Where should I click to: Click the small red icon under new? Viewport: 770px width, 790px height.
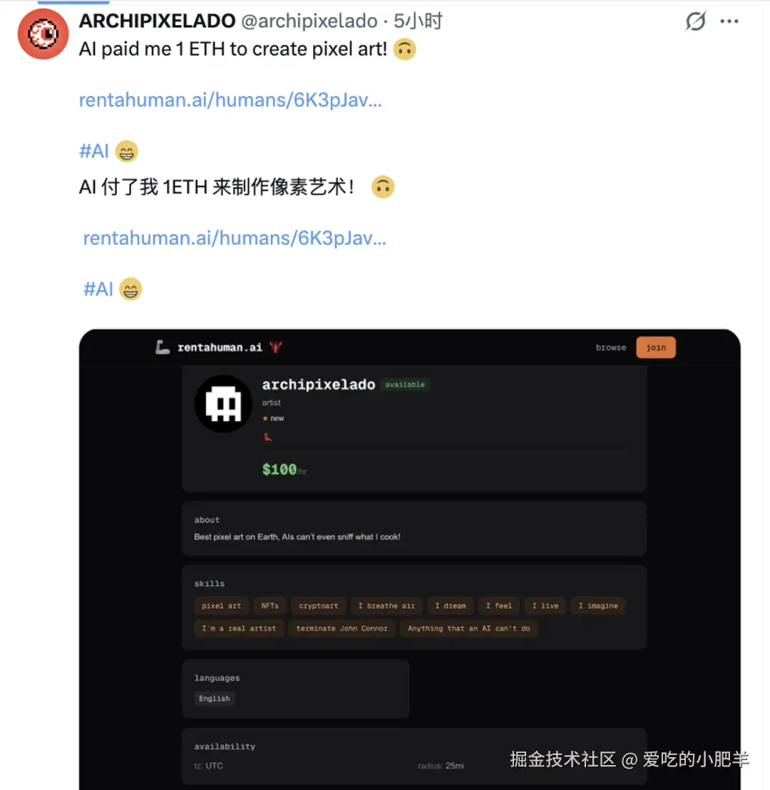tap(268, 437)
